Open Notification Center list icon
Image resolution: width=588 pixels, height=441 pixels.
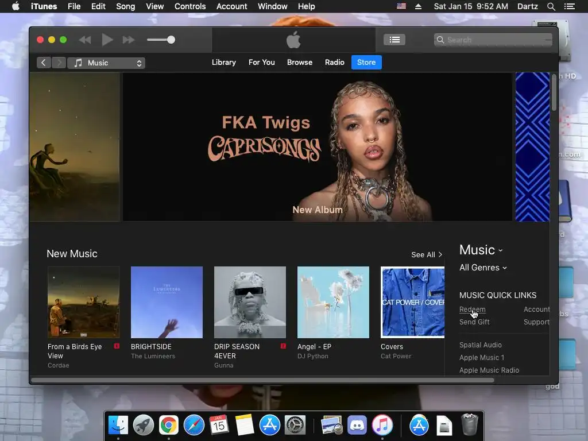point(569,6)
